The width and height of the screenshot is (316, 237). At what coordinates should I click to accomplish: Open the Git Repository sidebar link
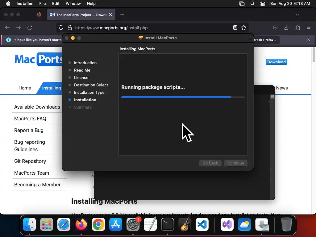(x=30, y=161)
